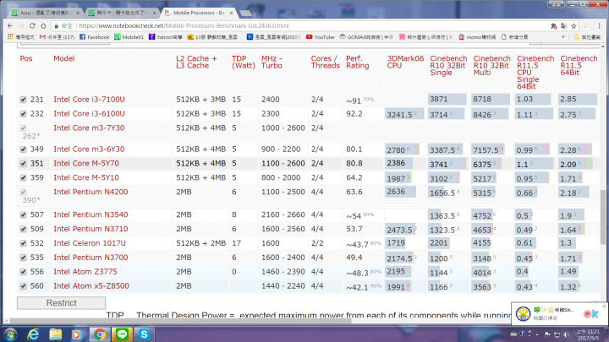This screenshot has width=609, height=342.
Task: Open the Chrome menu three-dots icon
Action: (x=600, y=26)
